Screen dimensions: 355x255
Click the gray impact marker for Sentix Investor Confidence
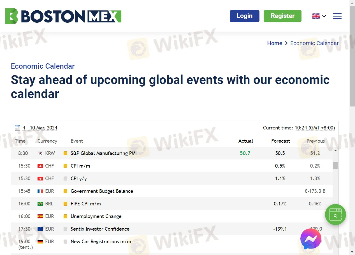point(65,229)
